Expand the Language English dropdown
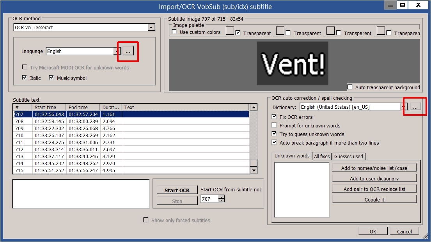 117,51
